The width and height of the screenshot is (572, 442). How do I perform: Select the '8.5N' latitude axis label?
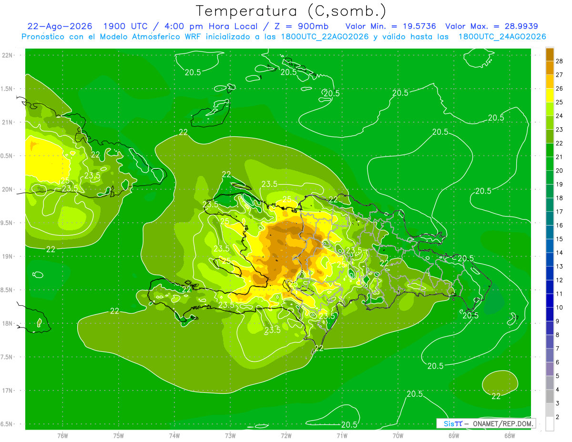(x=7, y=290)
